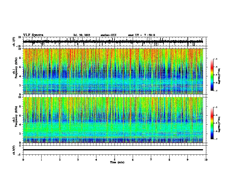The height and width of the screenshot is (179, 232).
Task: Click the ch.2 colorbar log(PSD) label
Action: pos(219,124)
